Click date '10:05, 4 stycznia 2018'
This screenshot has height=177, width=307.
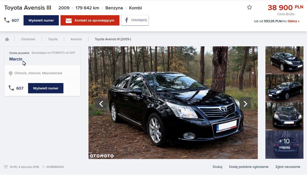(x=24, y=167)
